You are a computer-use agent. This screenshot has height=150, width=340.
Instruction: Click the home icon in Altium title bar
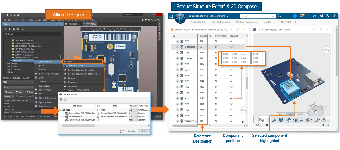click(x=143, y=20)
